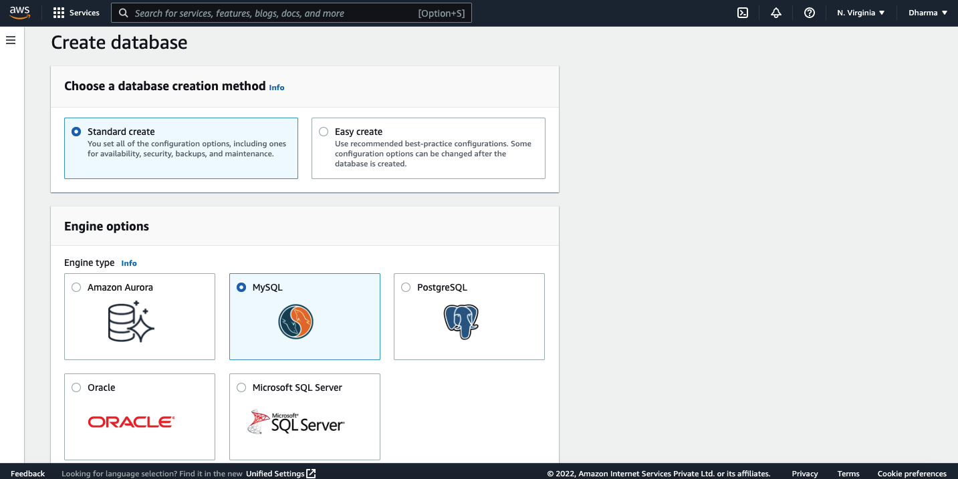Screen dimensions: 958x479
Task: Choose Oracle engine type radio
Action: click(x=76, y=387)
